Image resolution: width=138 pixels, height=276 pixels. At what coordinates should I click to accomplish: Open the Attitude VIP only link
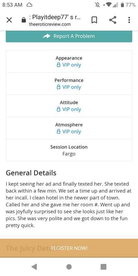click(69, 109)
